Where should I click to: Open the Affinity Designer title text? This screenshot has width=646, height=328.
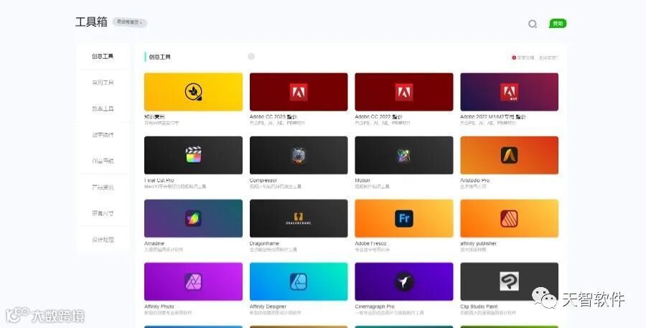click(268, 306)
